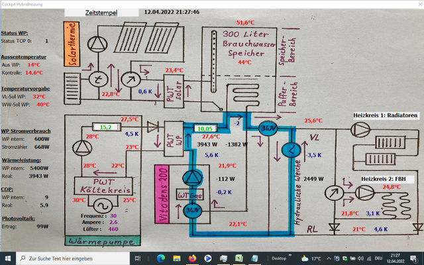Show hidden system tray icons
The width and height of the screenshot is (424, 265).
coord(329,258)
